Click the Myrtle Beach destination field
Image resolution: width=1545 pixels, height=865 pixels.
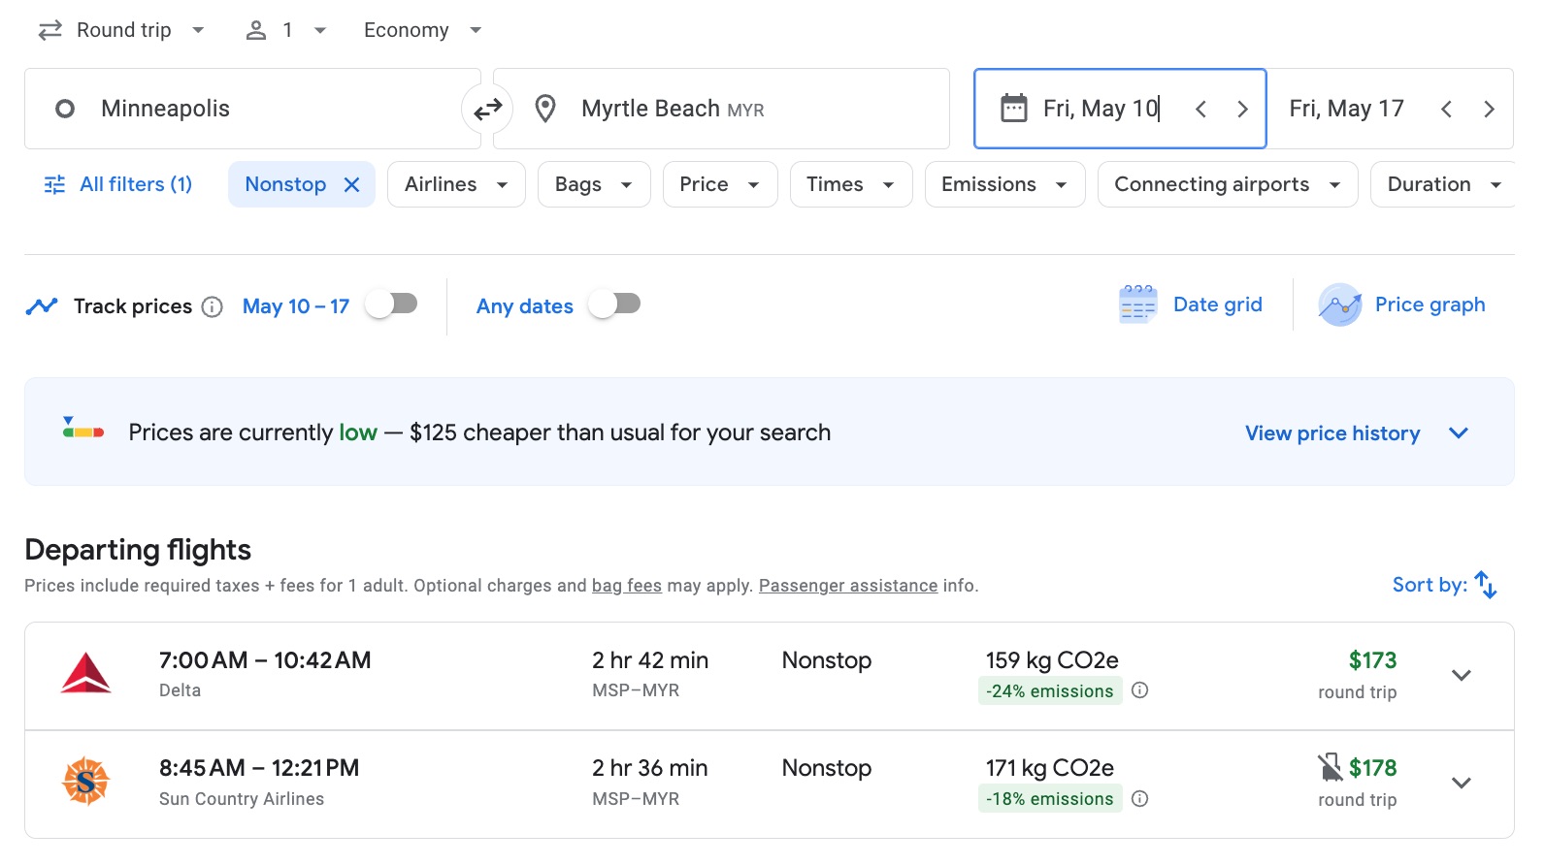[x=721, y=109]
